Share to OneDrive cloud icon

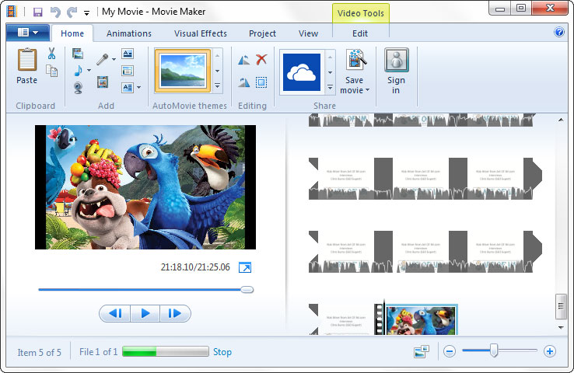pyautogui.click(x=302, y=72)
